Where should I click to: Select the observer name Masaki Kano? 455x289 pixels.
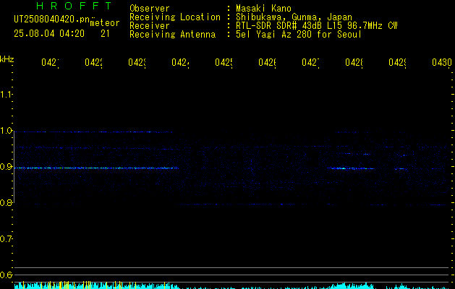(x=263, y=9)
